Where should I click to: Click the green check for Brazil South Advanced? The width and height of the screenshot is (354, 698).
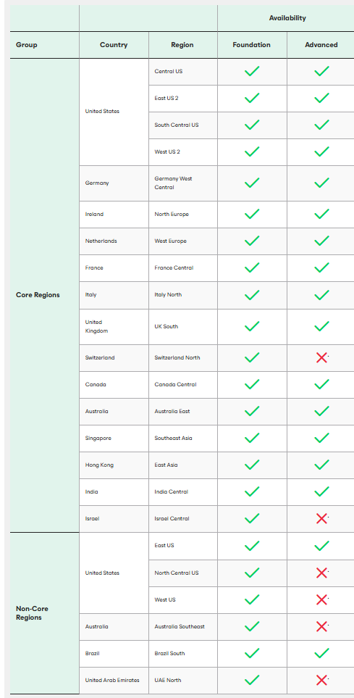pos(321,653)
